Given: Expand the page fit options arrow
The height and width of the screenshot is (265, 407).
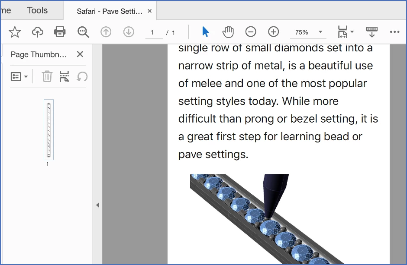Looking at the screenshot, I should (x=352, y=32).
